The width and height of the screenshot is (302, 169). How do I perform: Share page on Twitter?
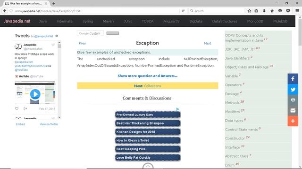pyautogui.click(x=293, y=89)
